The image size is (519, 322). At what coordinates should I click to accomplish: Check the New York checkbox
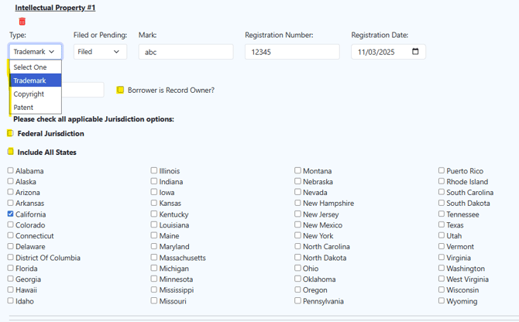click(298, 236)
